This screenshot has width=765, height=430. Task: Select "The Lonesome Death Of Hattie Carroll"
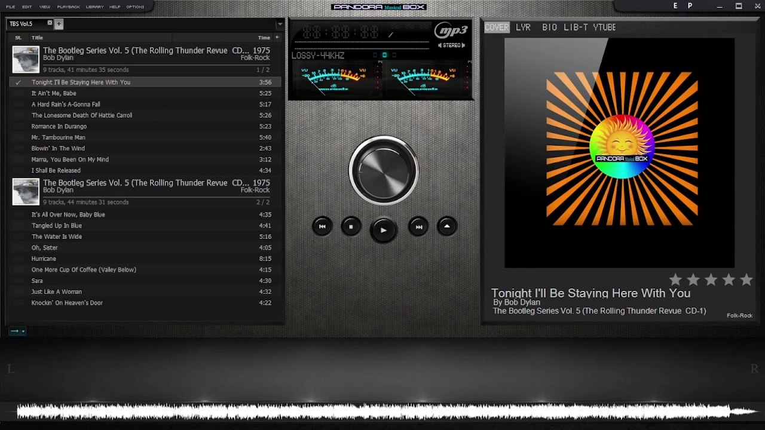coord(145,115)
